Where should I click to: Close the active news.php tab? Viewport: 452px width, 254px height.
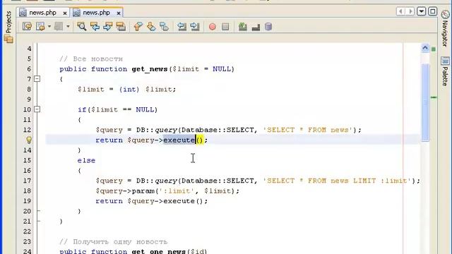tap(119, 13)
